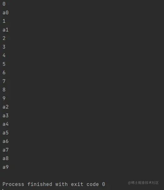Click the output line '6' above 7

point(4,73)
